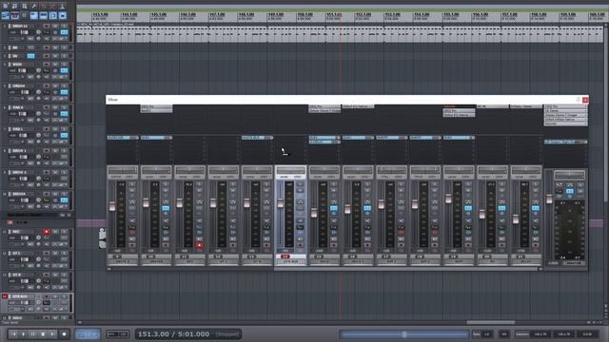Toggle the blue repeat button in transport

(x=88, y=333)
